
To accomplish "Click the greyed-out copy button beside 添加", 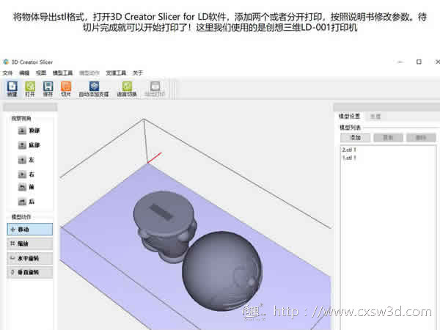I will click(388, 138).
